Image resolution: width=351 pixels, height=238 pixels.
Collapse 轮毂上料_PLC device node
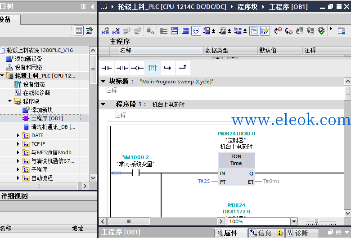[2, 76]
